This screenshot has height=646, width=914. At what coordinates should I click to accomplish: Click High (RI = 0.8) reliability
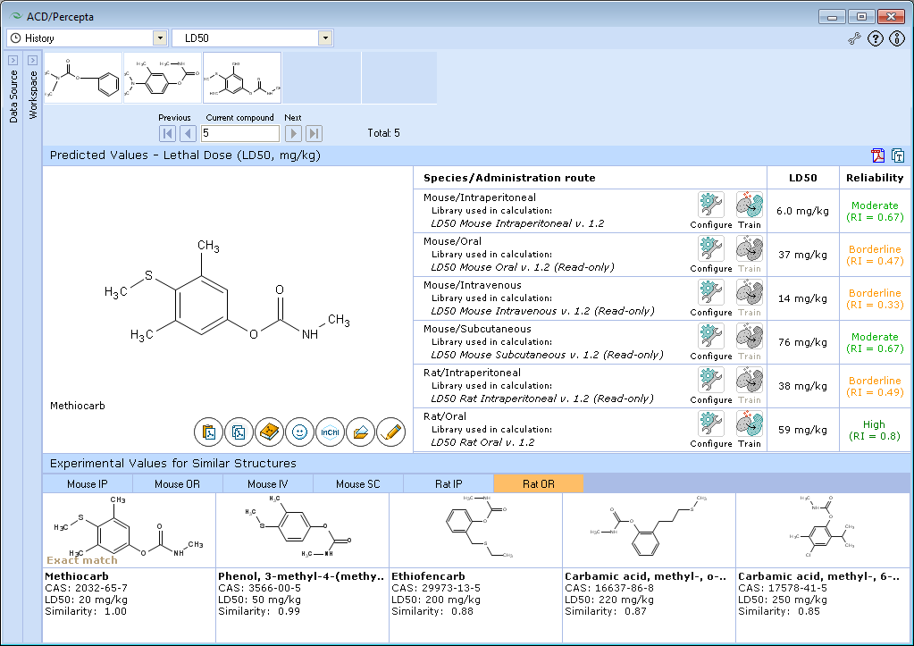pyautogui.click(x=875, y=431)
